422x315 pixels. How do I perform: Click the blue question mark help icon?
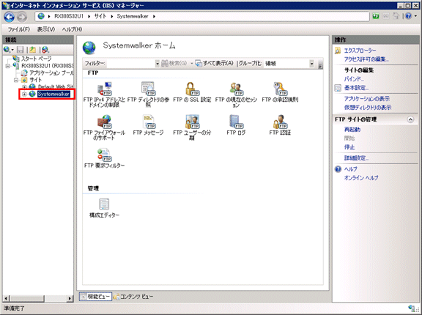[338, 169]
